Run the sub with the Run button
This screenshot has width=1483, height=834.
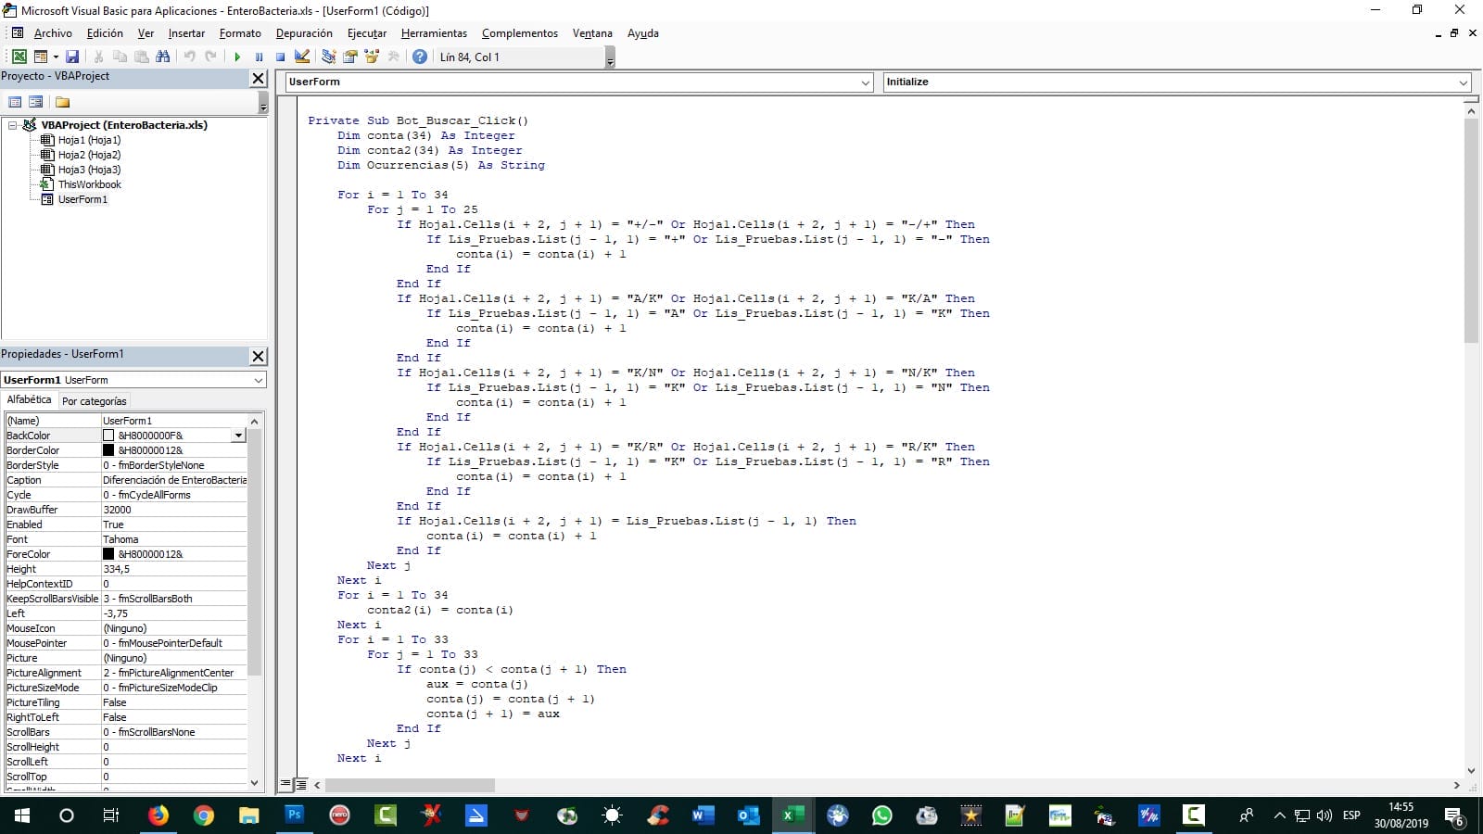click(238, 57)
